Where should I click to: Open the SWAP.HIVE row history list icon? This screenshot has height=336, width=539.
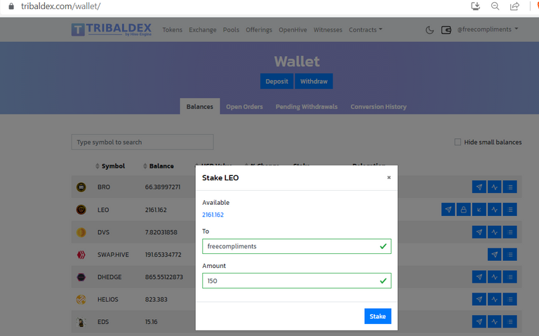click(x=510, y=255)
